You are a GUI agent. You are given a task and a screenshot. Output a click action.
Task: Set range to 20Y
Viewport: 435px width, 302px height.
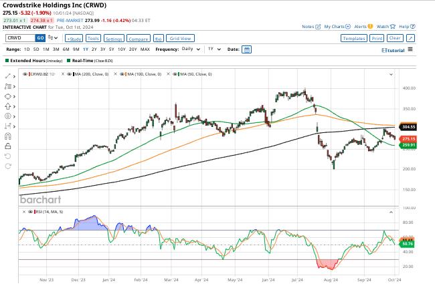coord(133,49)
